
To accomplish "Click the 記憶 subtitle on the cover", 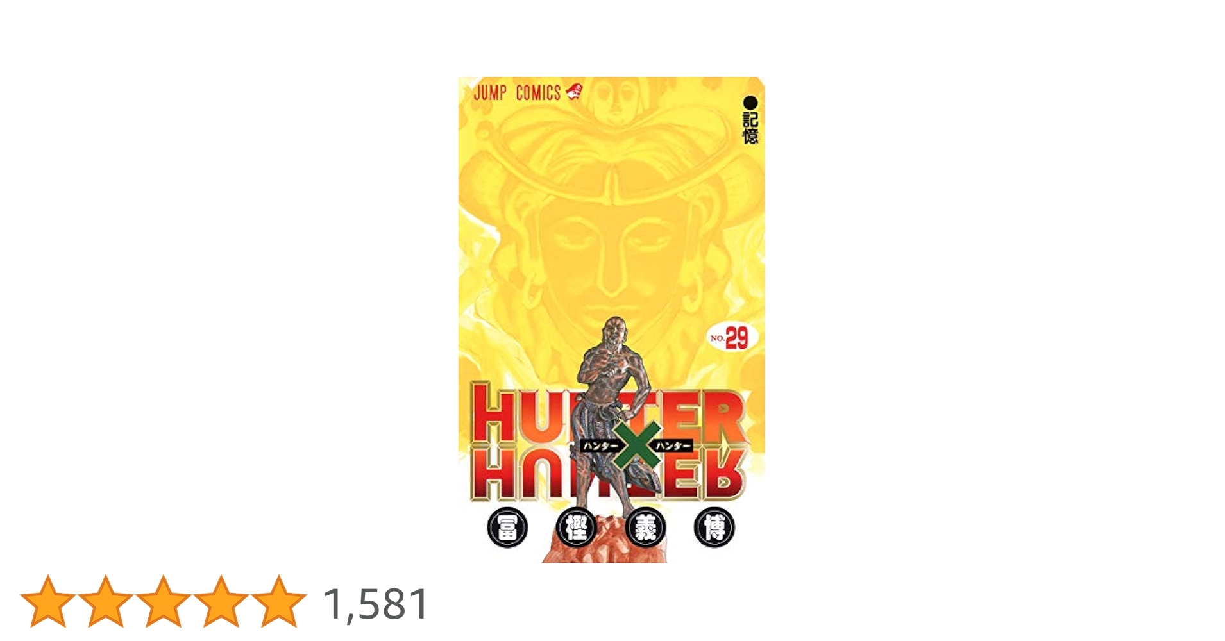I will [x=750, y=128].
